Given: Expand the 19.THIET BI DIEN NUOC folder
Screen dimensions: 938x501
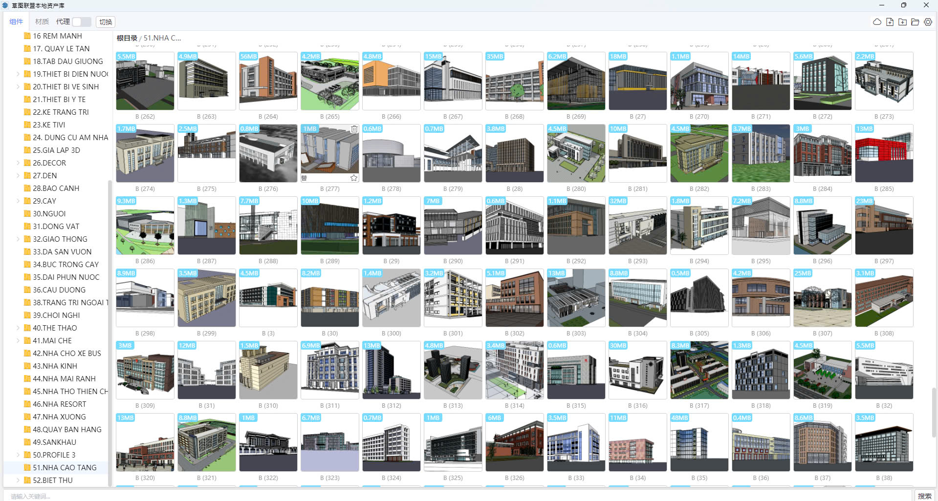Looking at the screenshot, I should tap(18, 74).
